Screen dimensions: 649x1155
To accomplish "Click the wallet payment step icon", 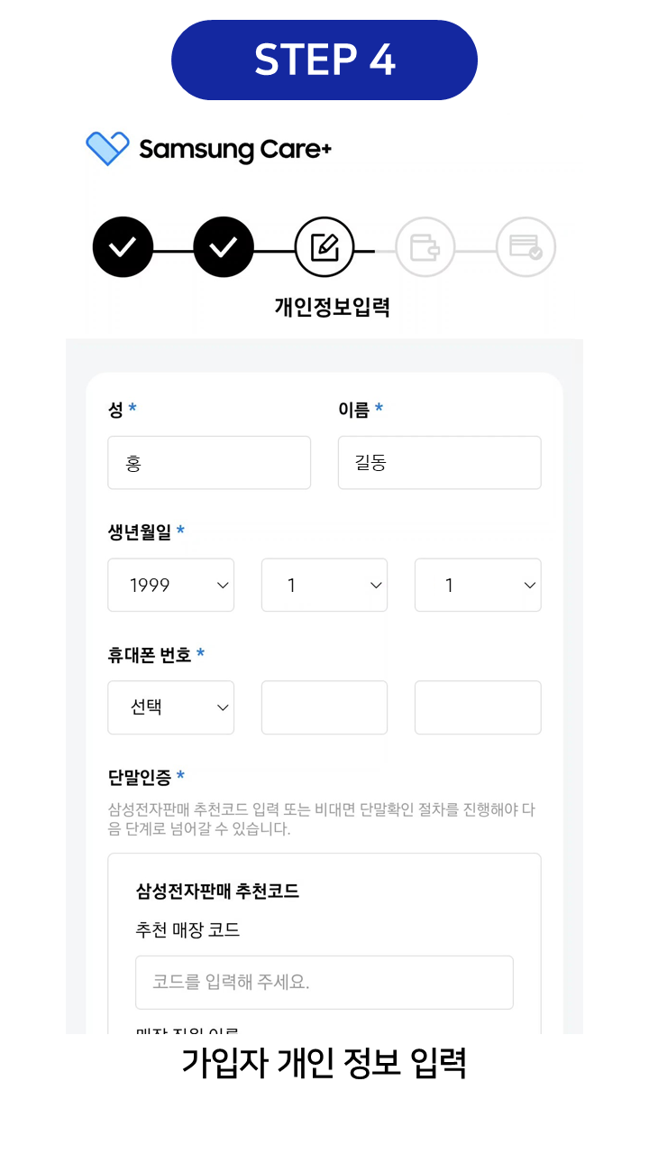I will pyautogui.click(x=425, y=246).
